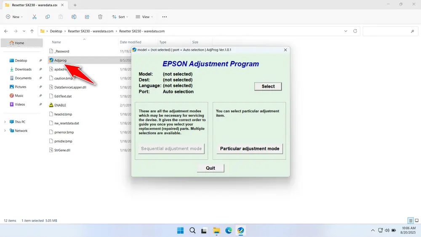This screenshot has width=421, height=237.
Task: Click AdjProg icon on taskbar
Action: [x=240, y=231]
